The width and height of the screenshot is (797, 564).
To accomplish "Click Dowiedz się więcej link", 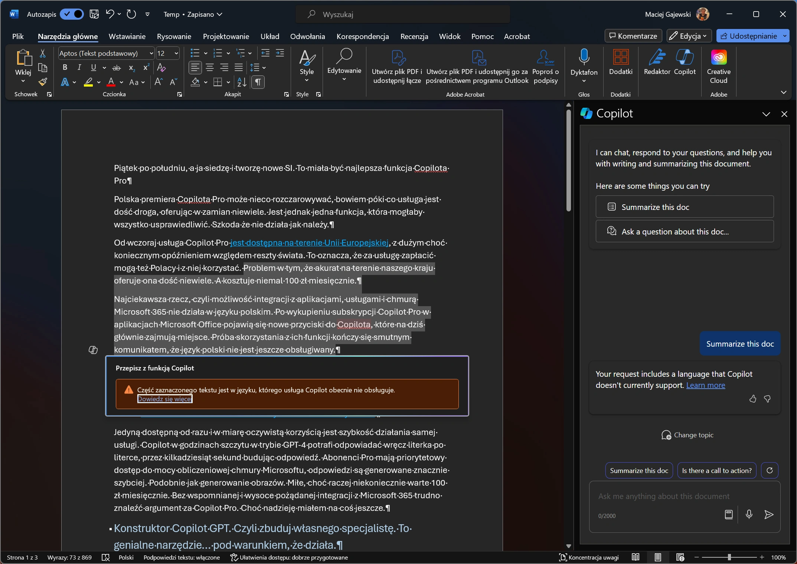I will pos(165,399).
